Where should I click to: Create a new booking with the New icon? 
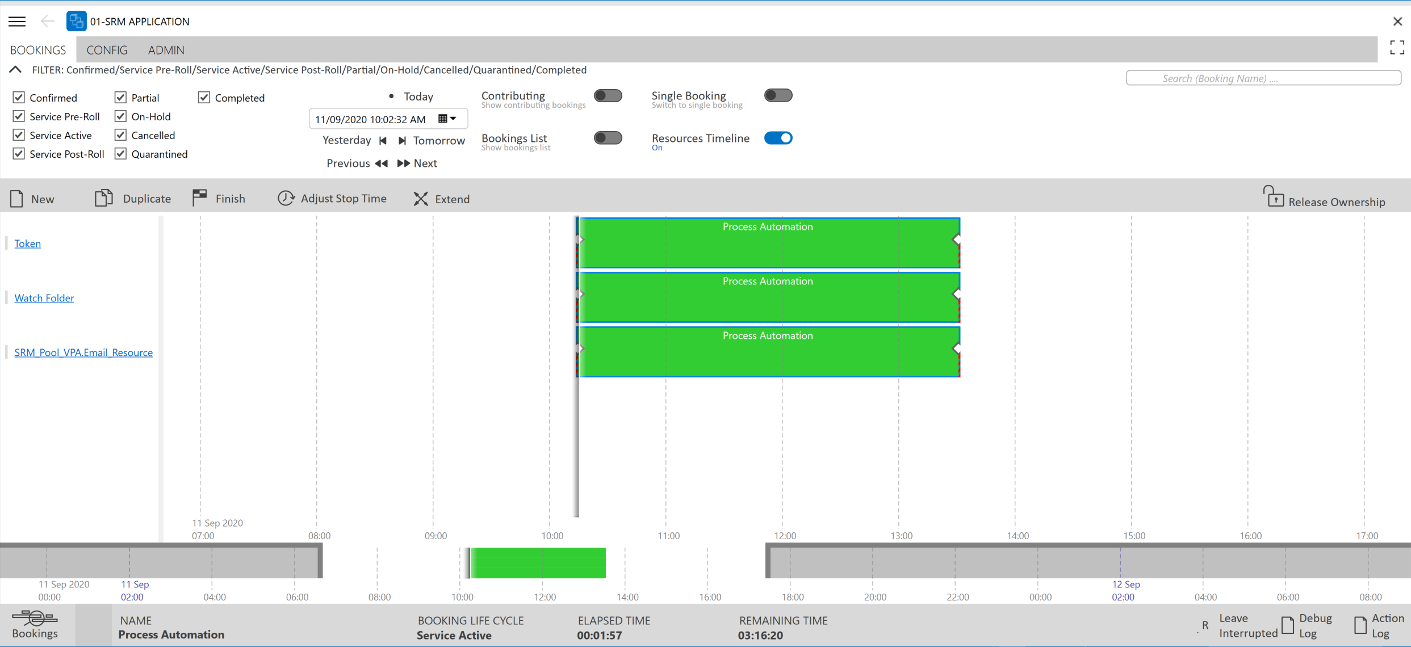click(16, 198)
